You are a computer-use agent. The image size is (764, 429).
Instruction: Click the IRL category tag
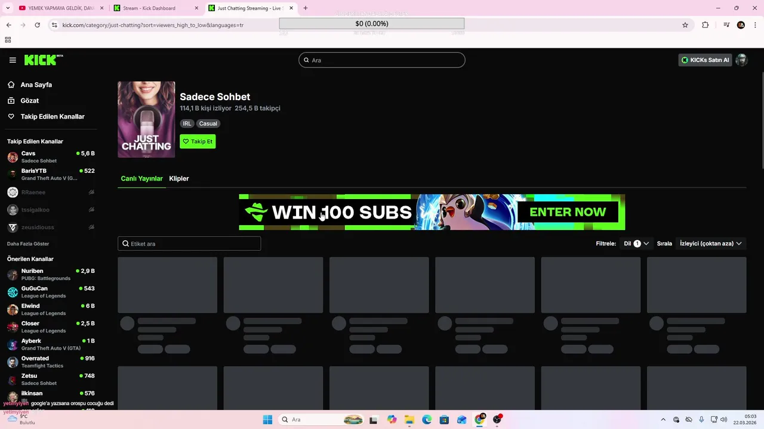click(x=187, y=124)
